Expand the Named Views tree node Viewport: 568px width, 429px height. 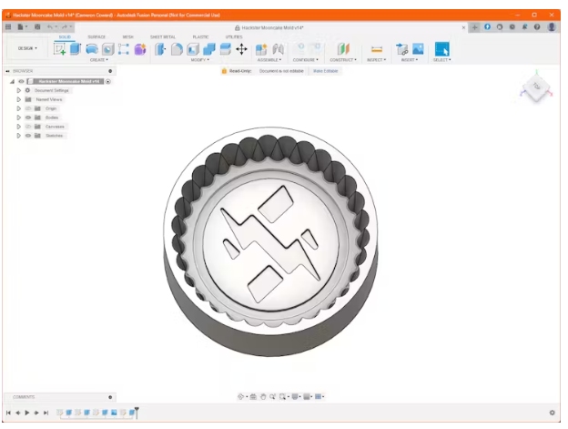[x=18, y=99]
